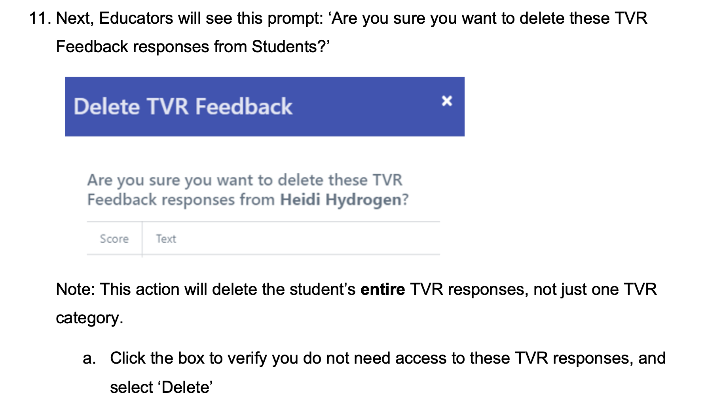Click the word "Educators" in step 11
The width and height of the screenshot is (706, 400).
(136, 18)
